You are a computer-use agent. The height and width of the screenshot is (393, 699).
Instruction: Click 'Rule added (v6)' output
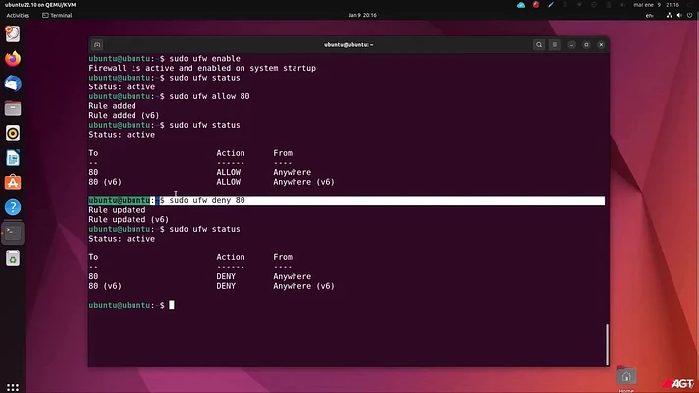(x=124, y=115)
